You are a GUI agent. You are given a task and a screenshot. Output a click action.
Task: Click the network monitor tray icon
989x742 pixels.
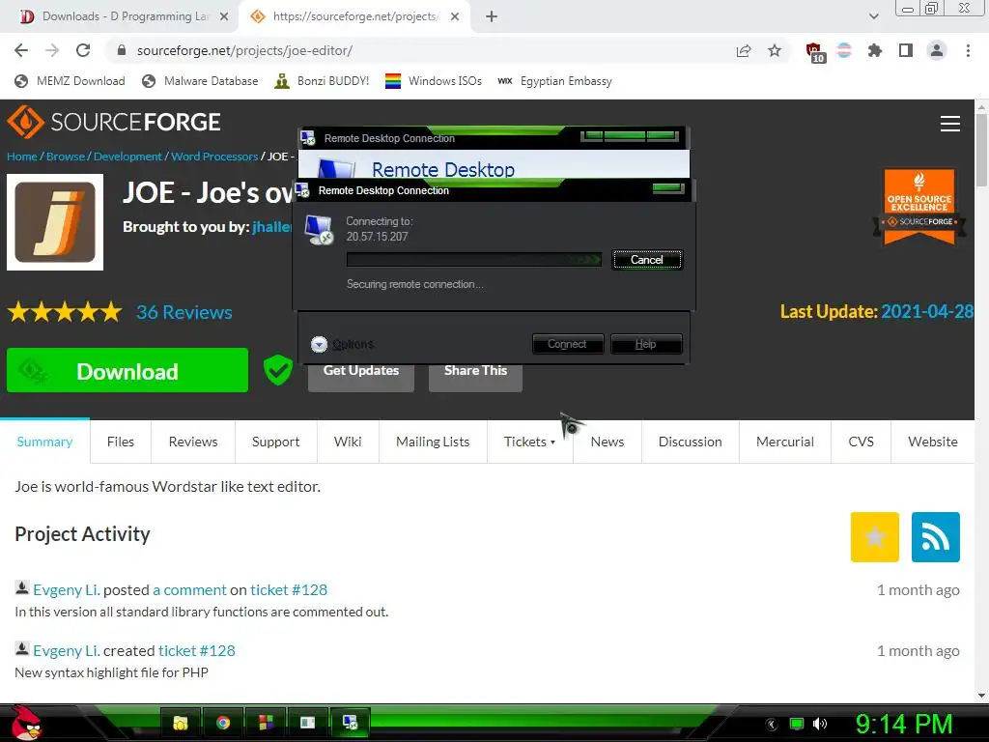click(797, 724)
